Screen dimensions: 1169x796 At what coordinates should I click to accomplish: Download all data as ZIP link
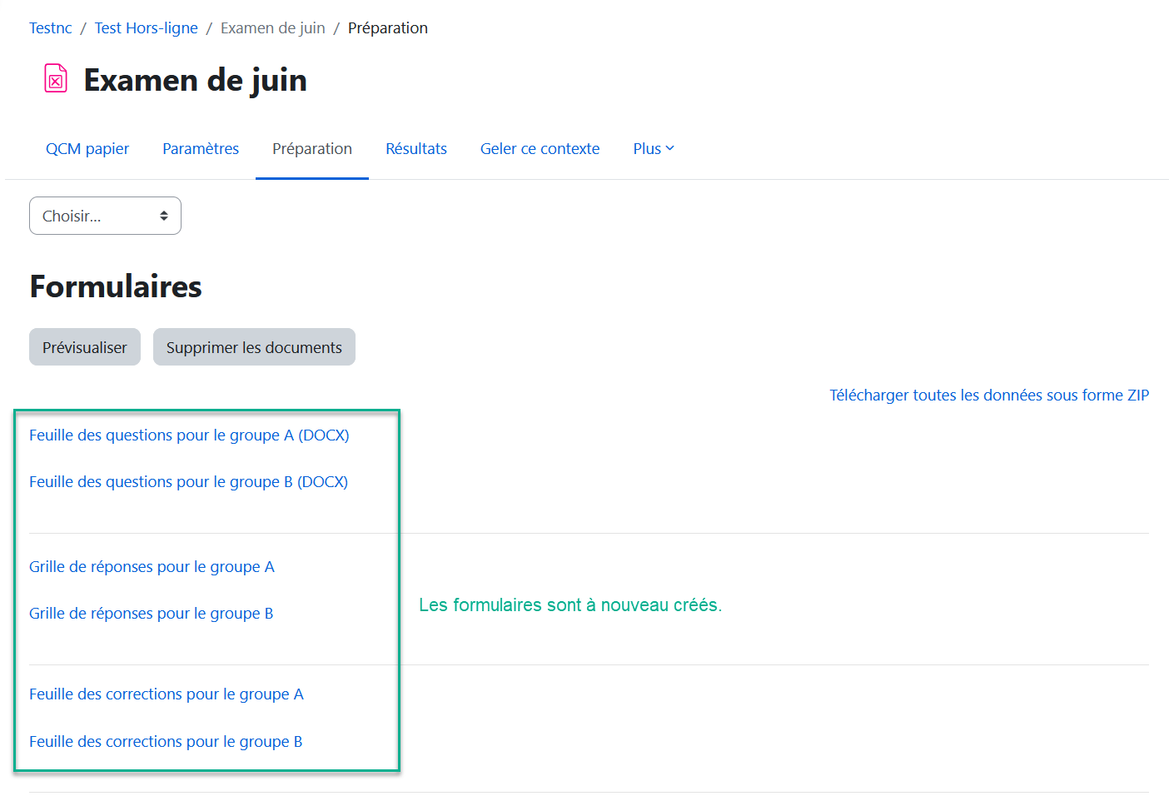tap(988, 396)
